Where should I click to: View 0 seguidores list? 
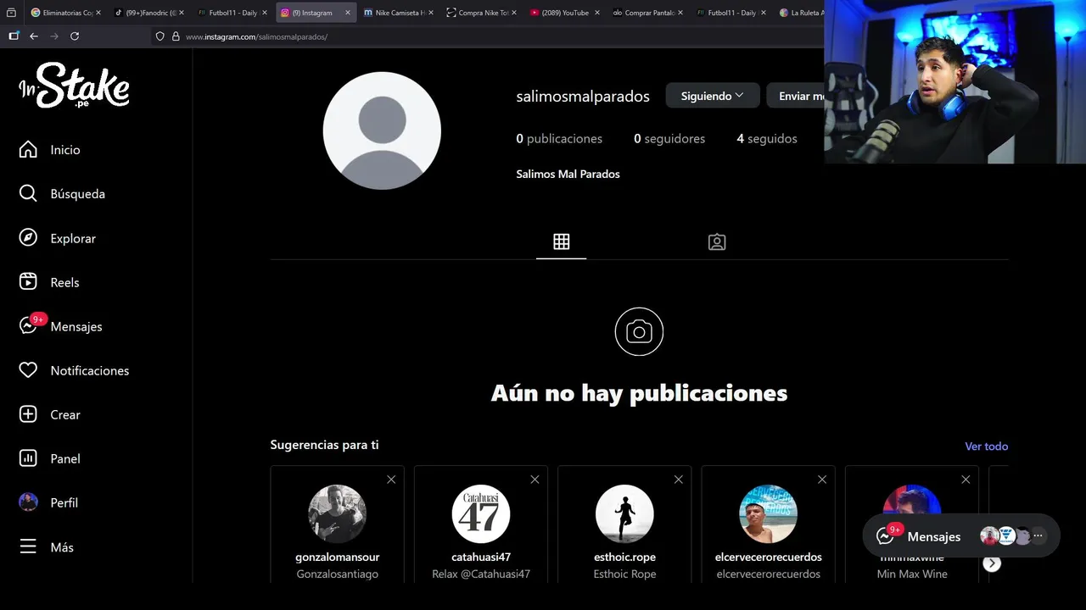[669, 138]
